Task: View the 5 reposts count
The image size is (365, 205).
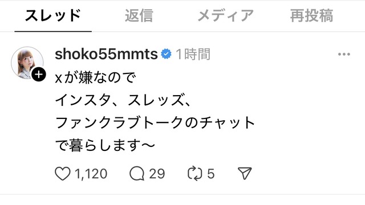Action: (x=210, y=174)
